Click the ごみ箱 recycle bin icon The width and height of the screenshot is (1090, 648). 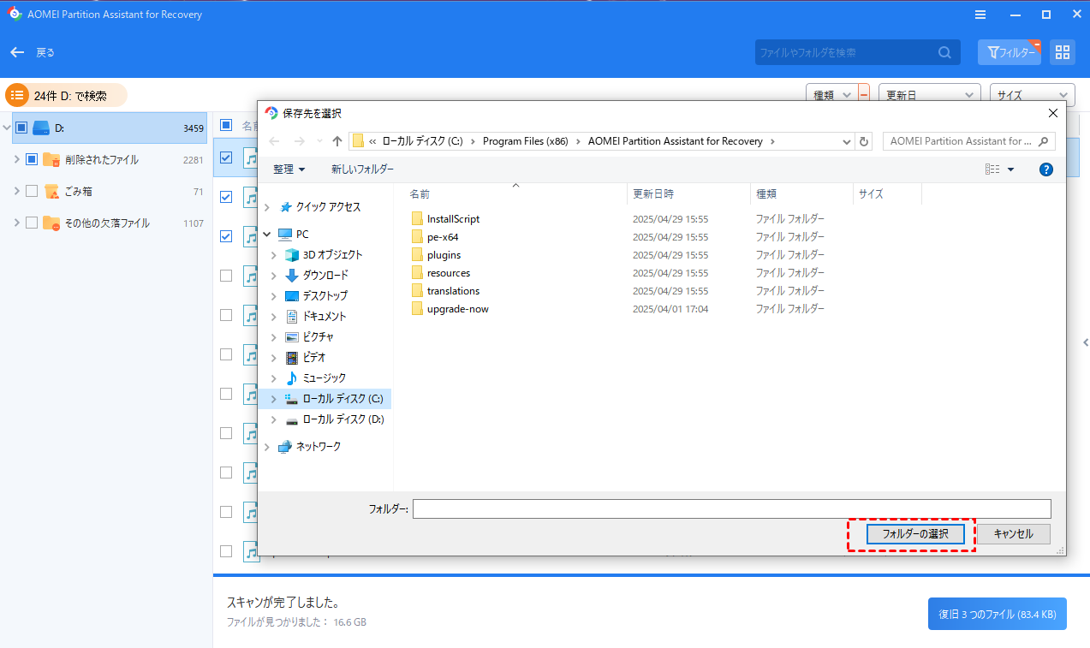[x=51, y=192]
